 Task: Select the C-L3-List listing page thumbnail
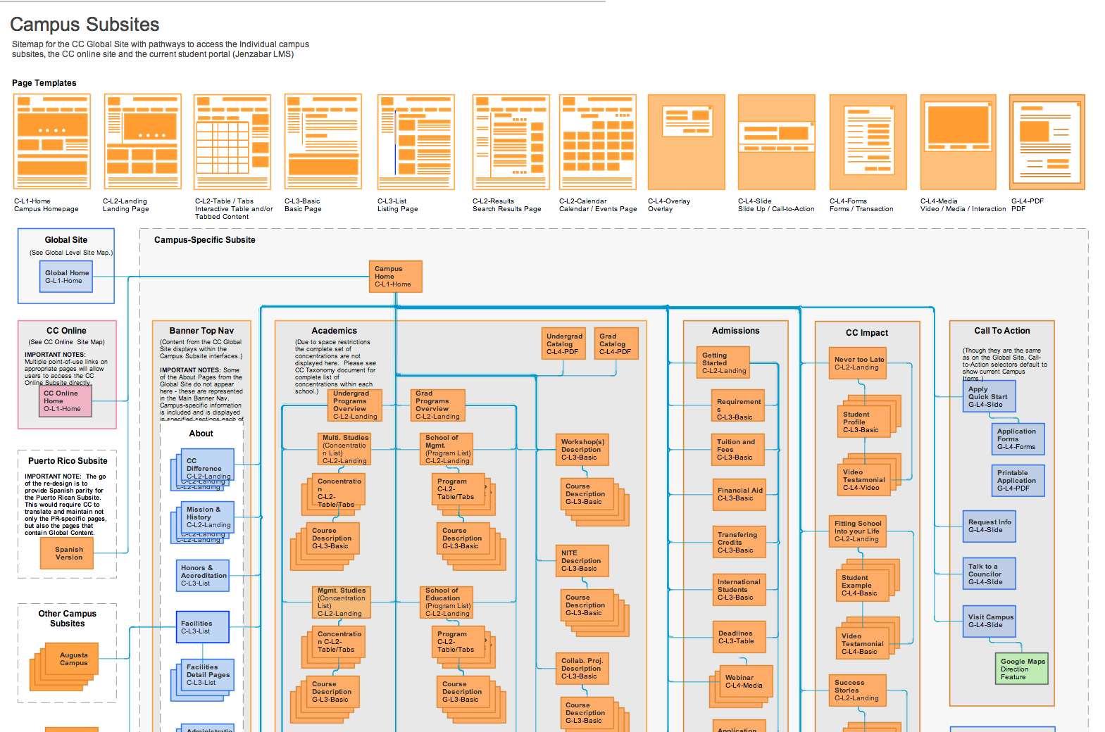416,142
